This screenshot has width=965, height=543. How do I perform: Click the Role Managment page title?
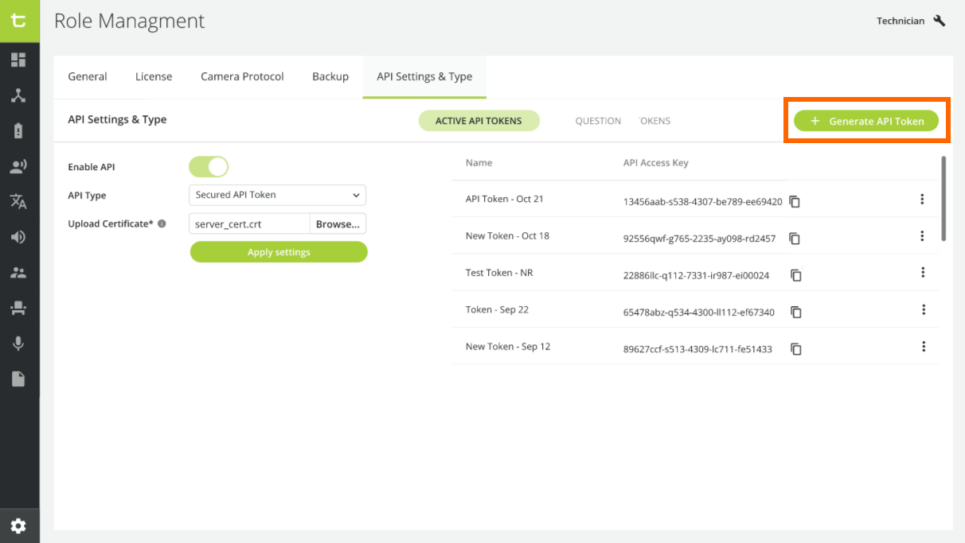pyautogui.click(x=129, y=21)
